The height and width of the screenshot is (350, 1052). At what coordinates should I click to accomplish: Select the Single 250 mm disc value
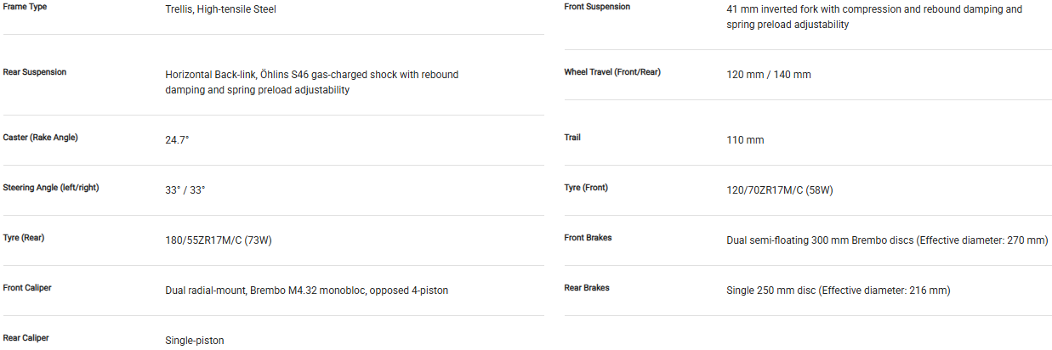(x=838, y=291)
